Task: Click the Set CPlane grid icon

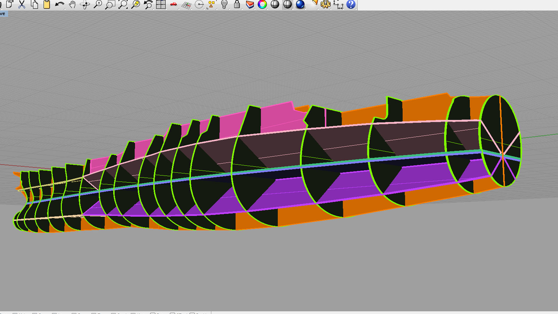Action: point(186,5)
